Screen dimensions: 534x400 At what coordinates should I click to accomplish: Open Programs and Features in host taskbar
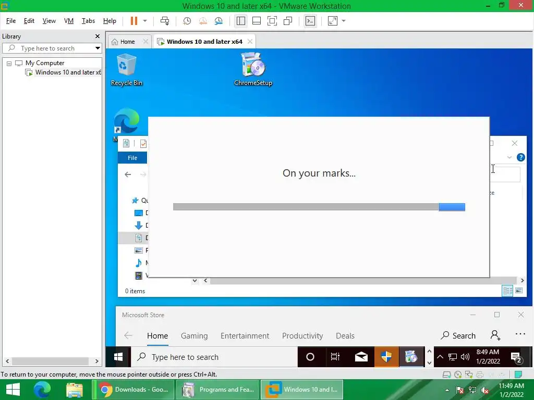tap(217, 390)
